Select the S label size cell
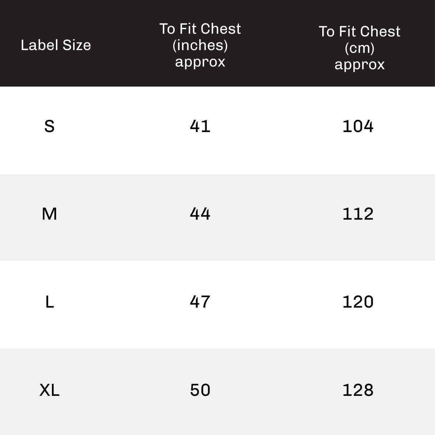 [49, 127]
